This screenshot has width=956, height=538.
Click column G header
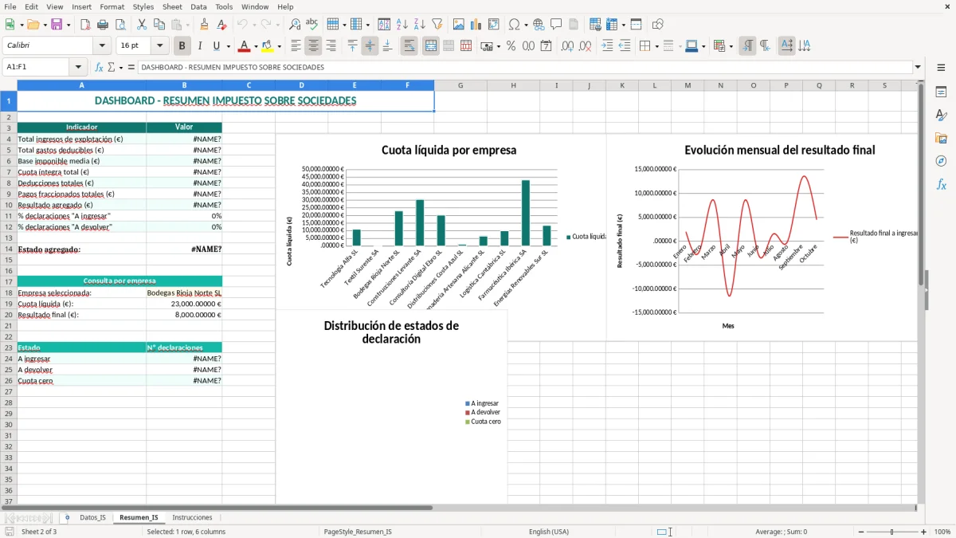(460, 85)
